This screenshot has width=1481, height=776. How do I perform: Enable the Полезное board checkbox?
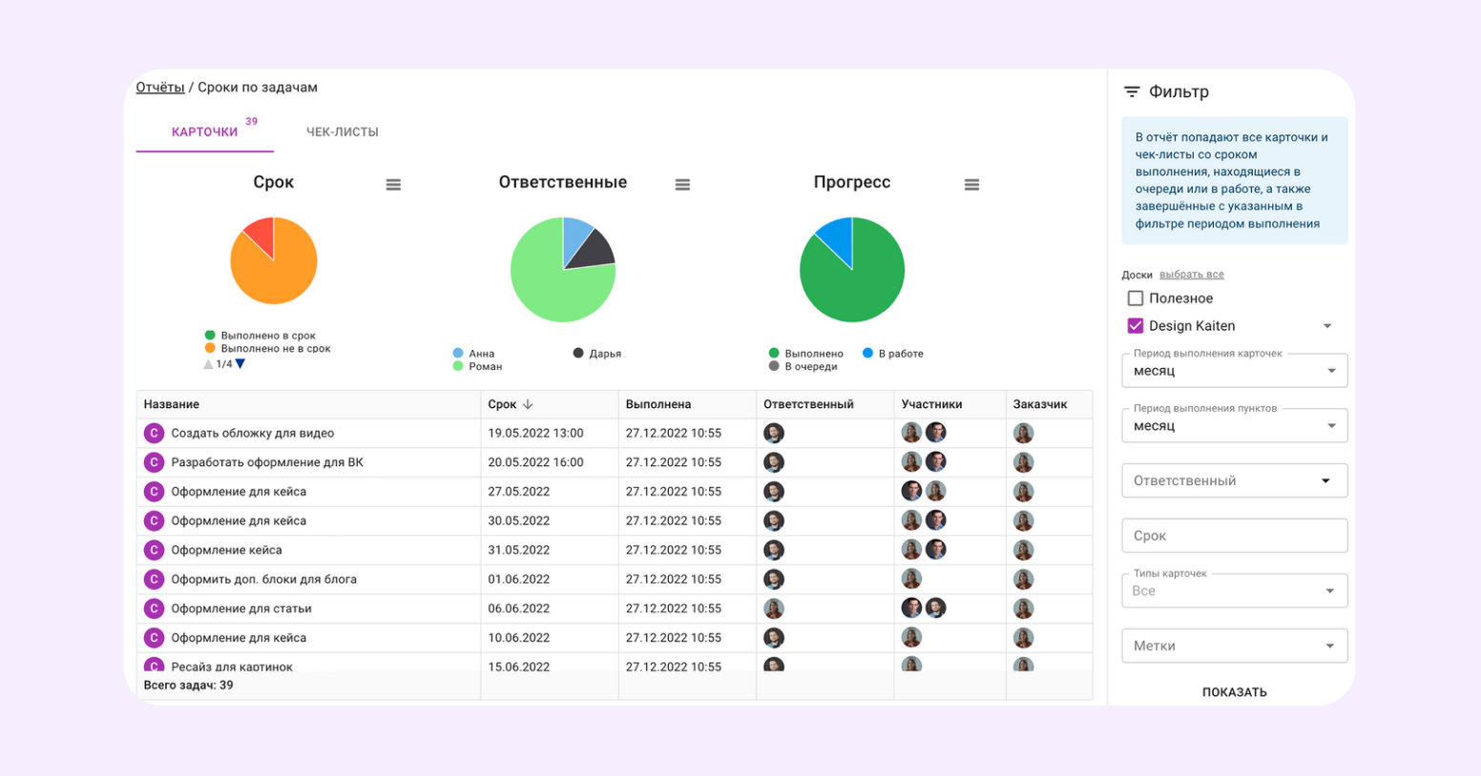[x=1136, y=298]
